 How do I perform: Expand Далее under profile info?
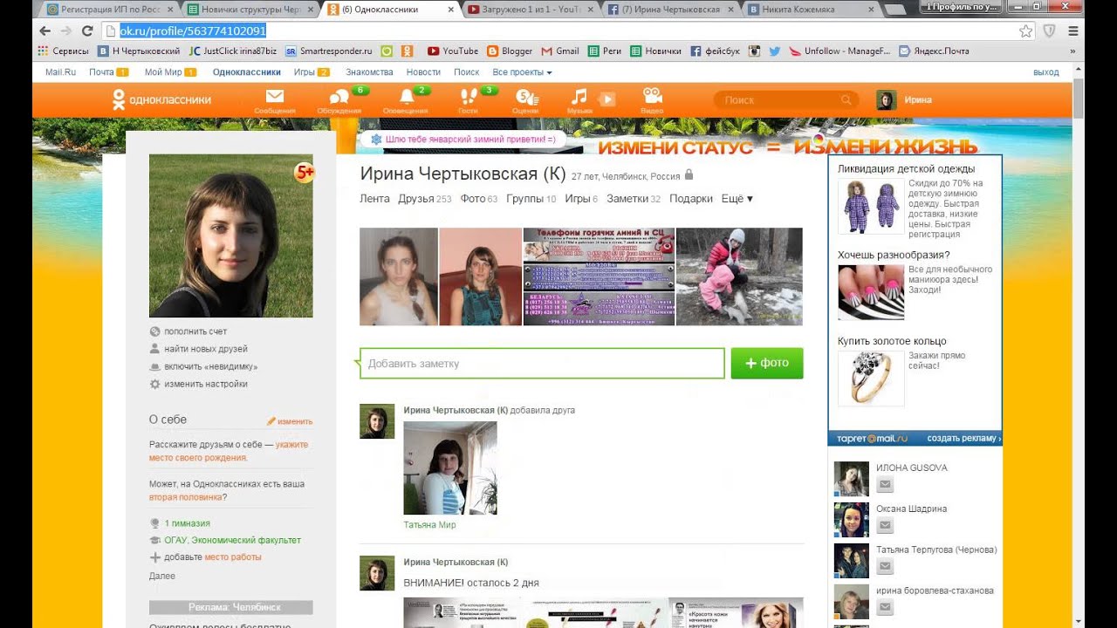click(162, 576)
